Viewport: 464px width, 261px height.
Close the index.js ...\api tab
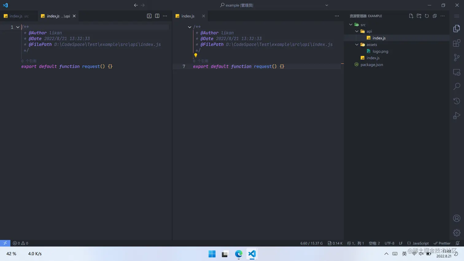[74, 16]
